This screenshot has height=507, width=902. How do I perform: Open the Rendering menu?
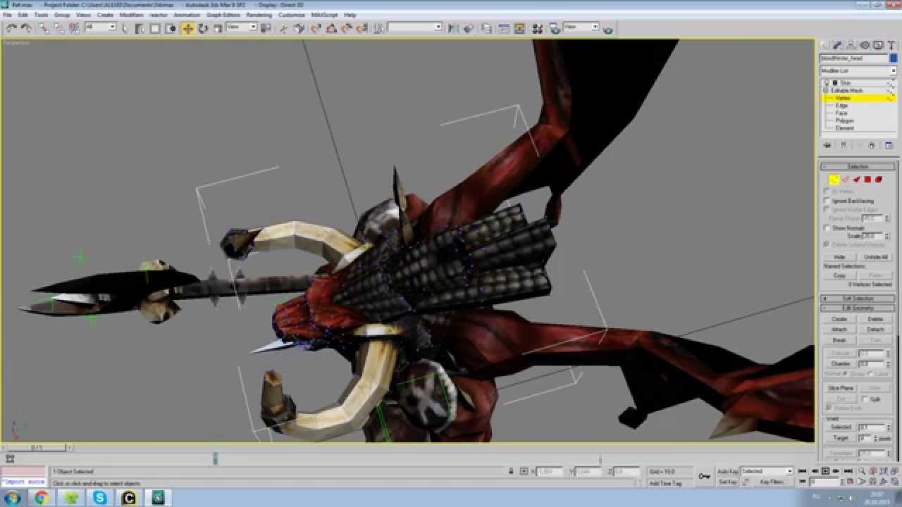pos(259,15)
